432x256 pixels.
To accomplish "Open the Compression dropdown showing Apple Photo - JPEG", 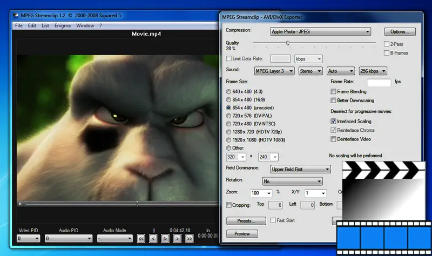I will [x=320, y=32].
